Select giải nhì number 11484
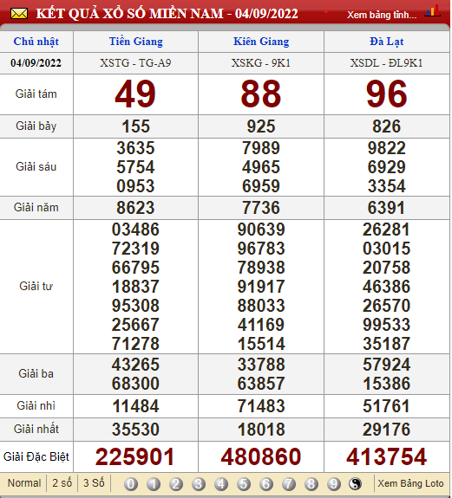Screen dimensions: 452x498 pos(135,406)
